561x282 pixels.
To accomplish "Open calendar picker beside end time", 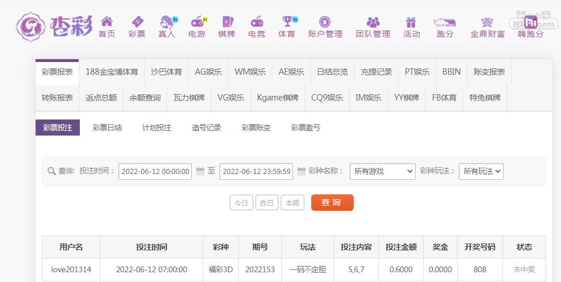I will [301, 171].
